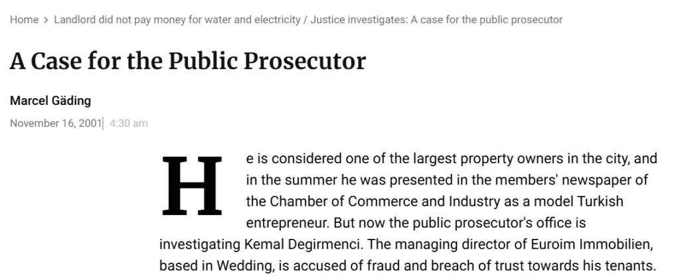Open author Marcel Gäding's profile
This screenshot has height=280, width=680.
point(50,101)
